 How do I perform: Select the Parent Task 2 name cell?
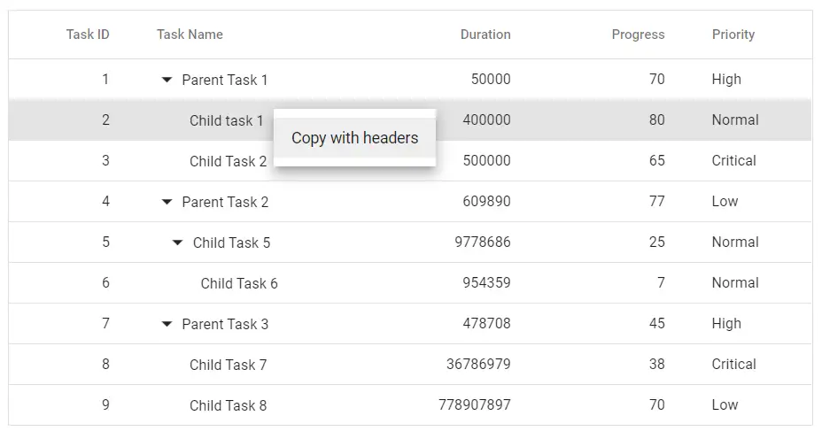(225, 202)
